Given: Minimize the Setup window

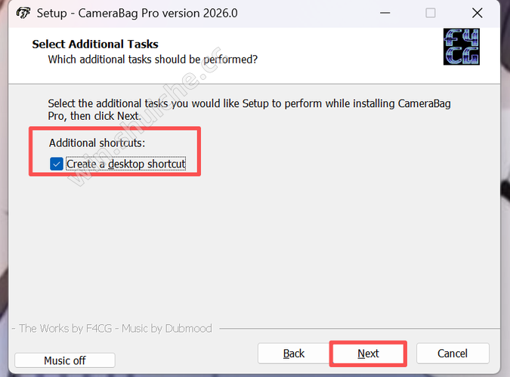Looking at the screenshot, I should click(x=384, y=14).
